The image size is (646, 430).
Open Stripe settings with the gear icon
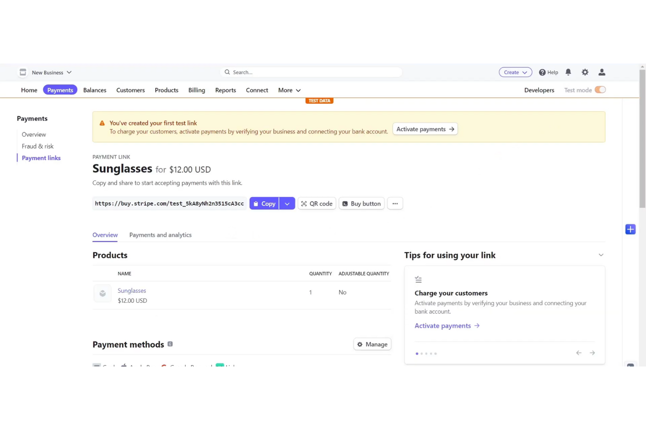(585, 72)
